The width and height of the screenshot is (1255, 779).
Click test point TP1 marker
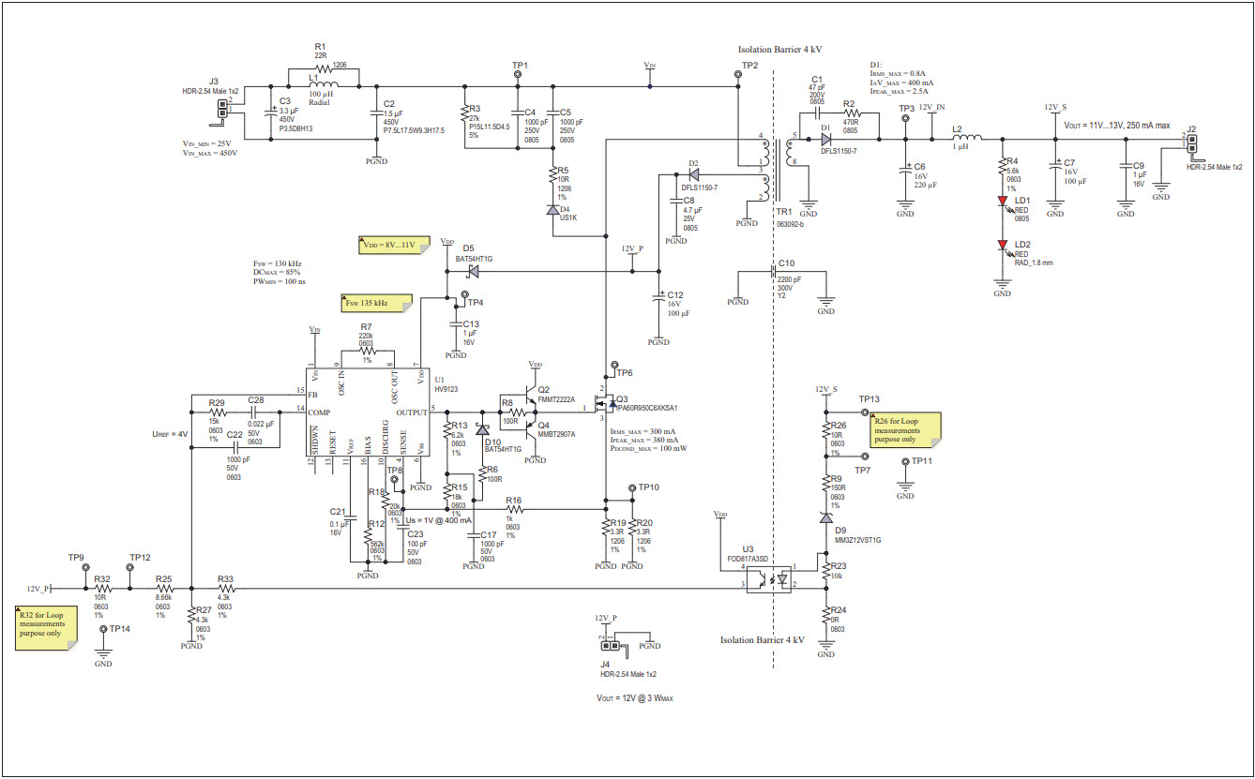point(518,75)
